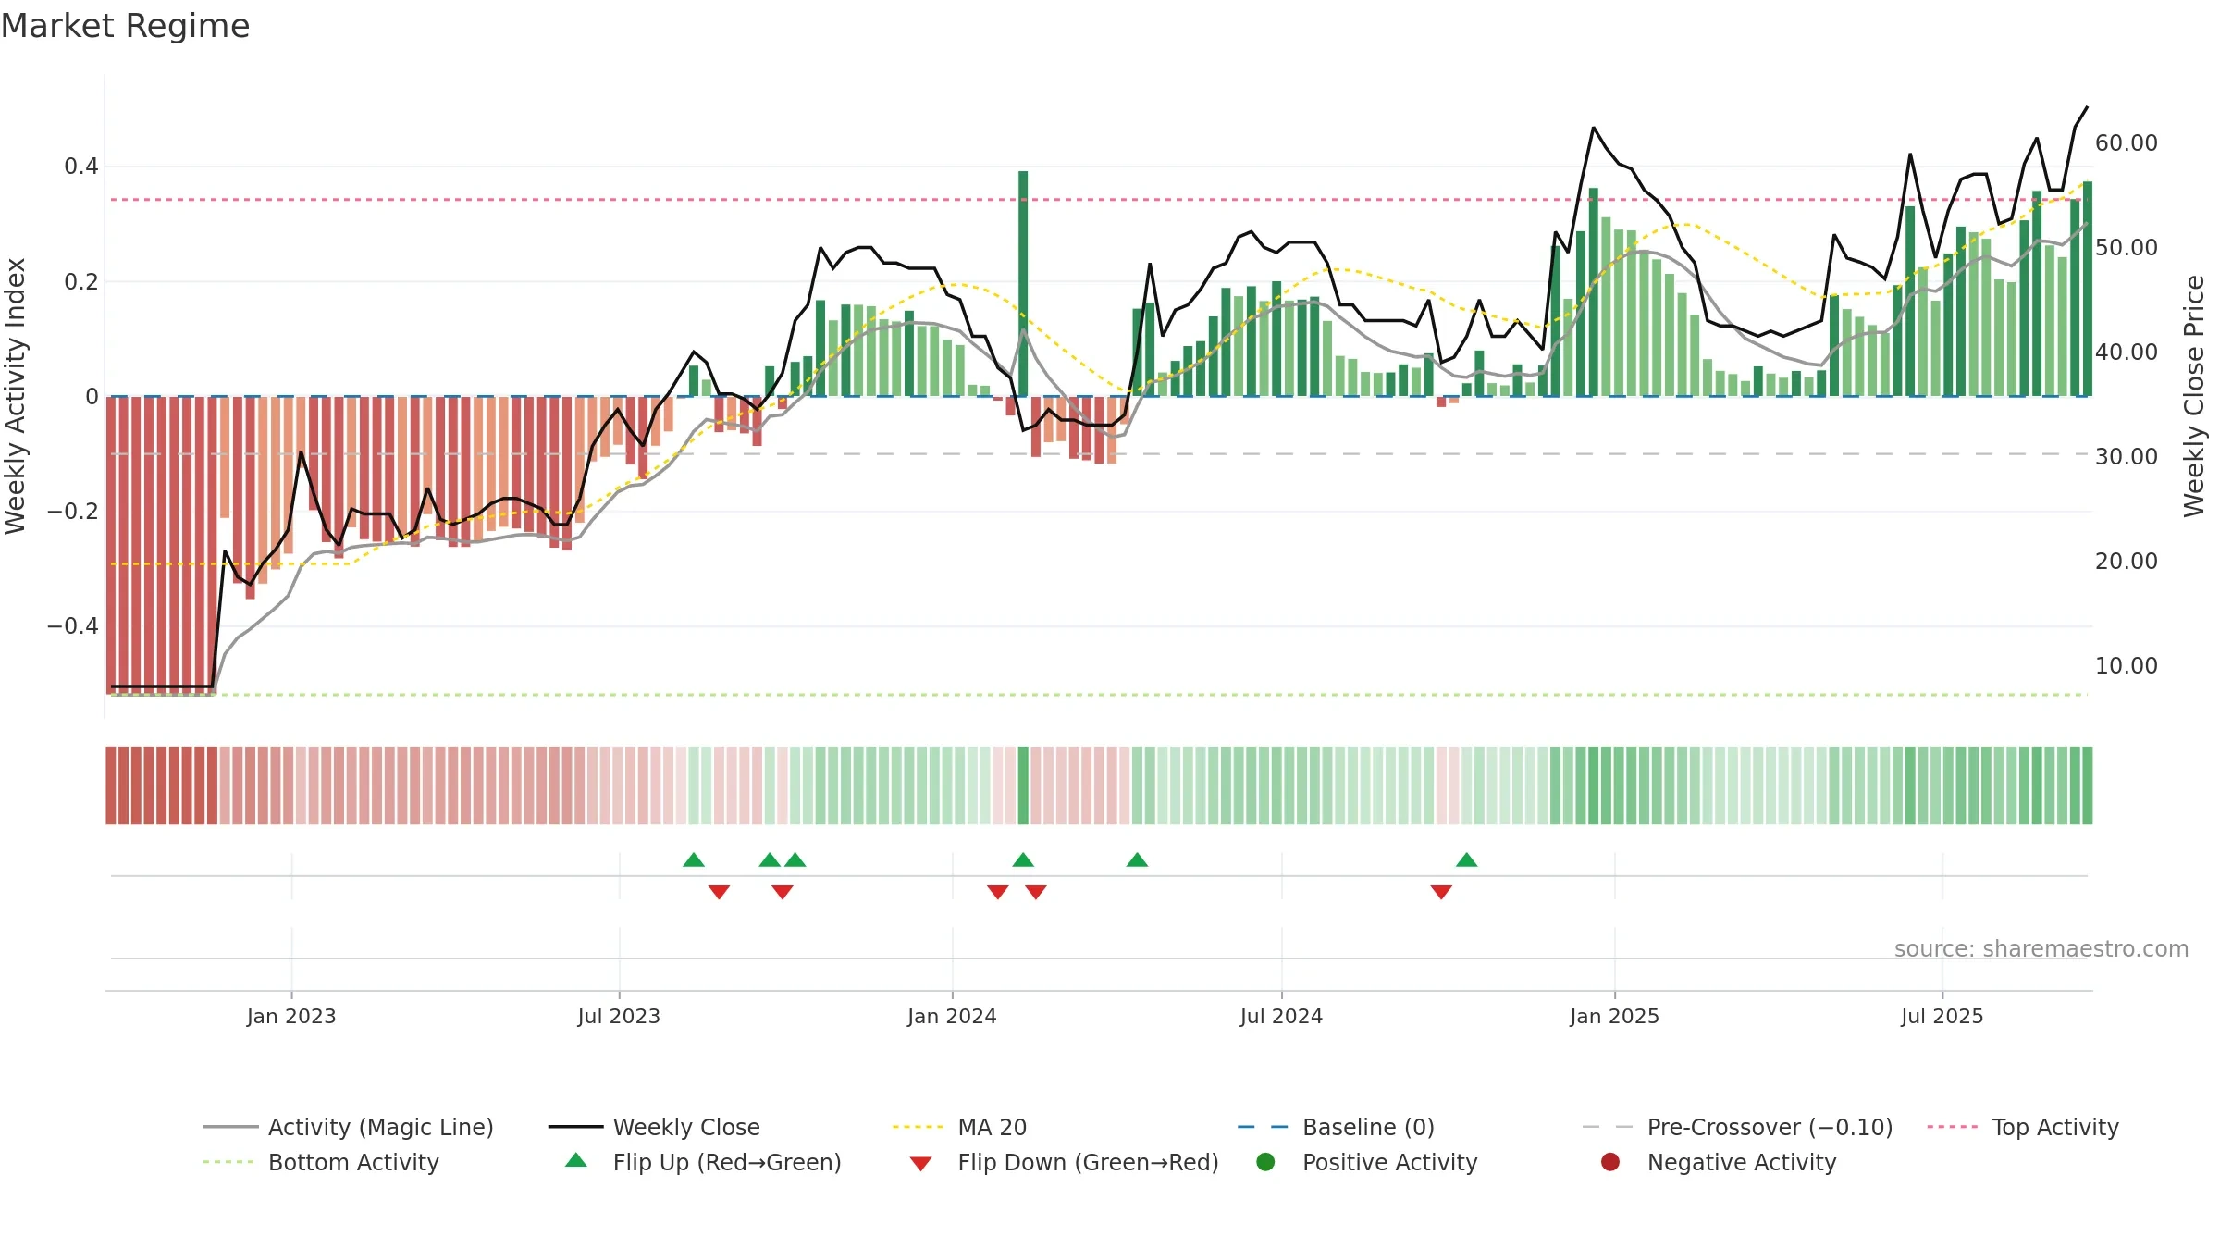Click the Jan 2025 x-axis label
The width and height of the screenshot is (2220, 1249).
pyautogui.click(x=1614, y=1017)
